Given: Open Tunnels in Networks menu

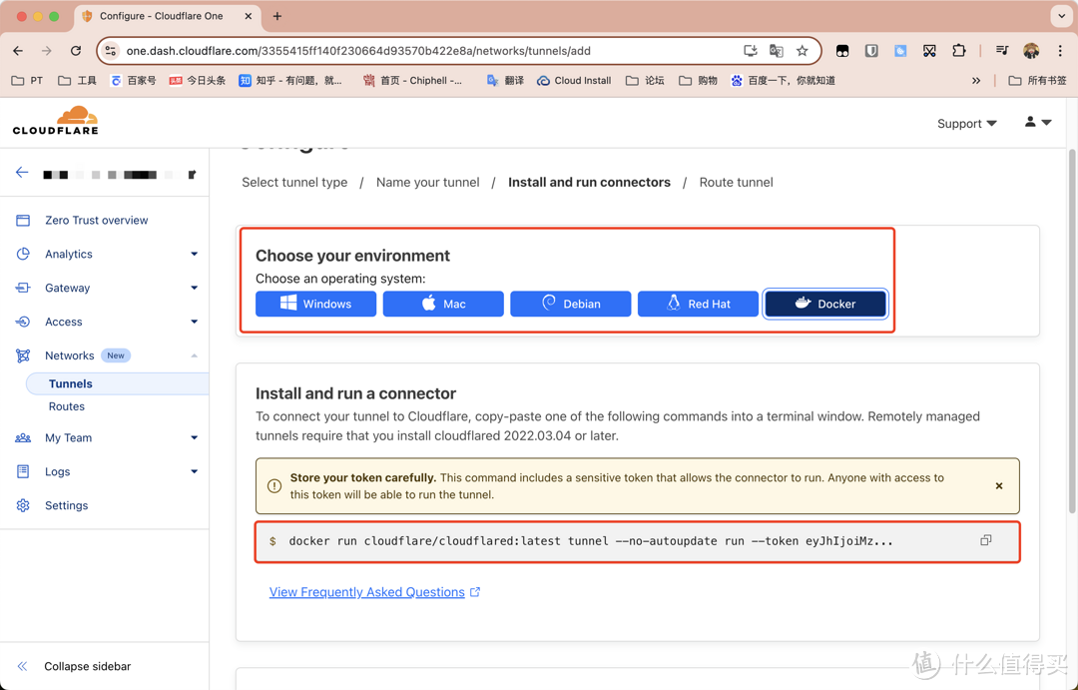Looking at the screenshot, I should 71,383.
